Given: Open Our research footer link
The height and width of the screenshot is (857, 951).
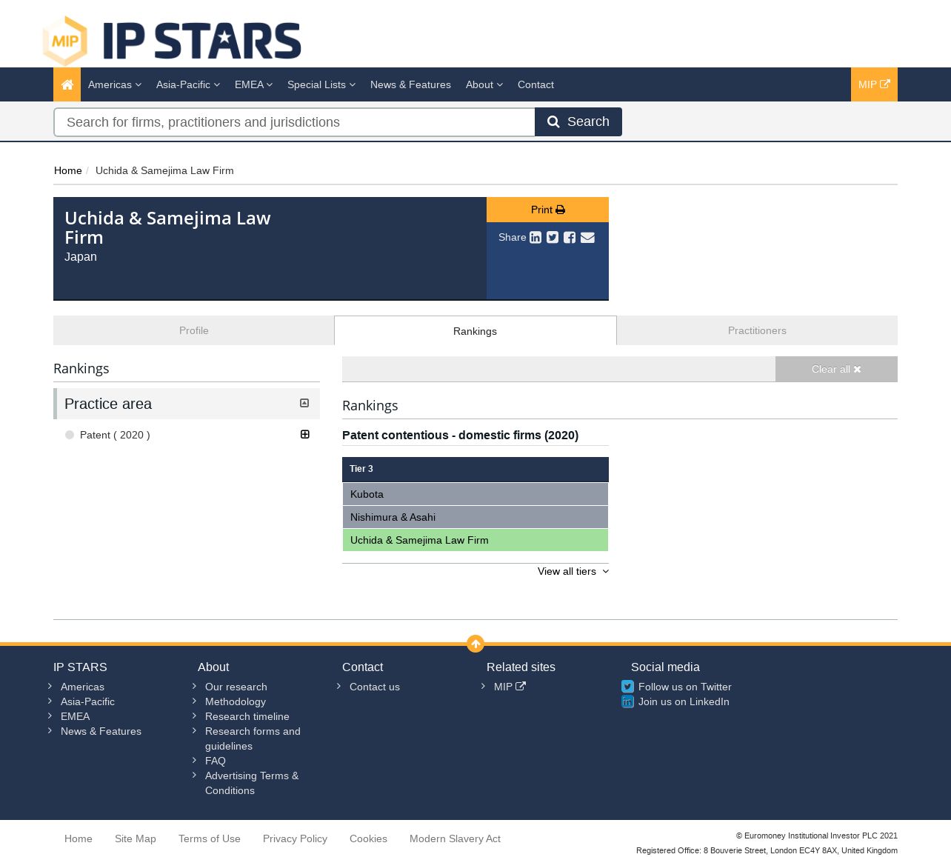Looking at the screenshot, I should [236, 687].
